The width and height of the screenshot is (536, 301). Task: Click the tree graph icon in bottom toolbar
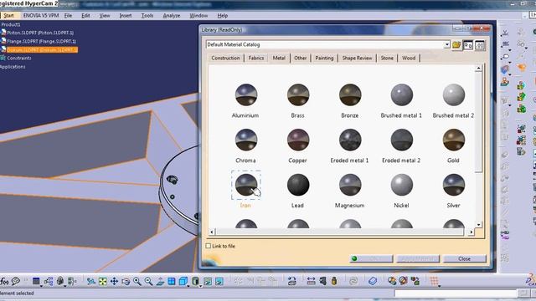49,281
